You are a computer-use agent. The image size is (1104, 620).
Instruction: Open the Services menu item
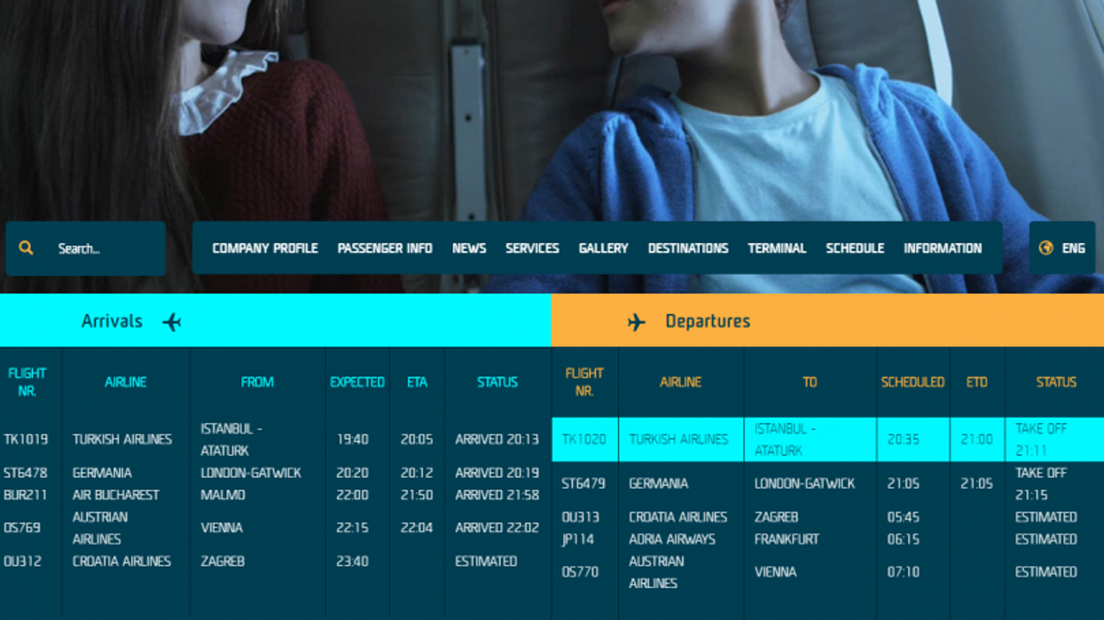(x=532, y=248)
